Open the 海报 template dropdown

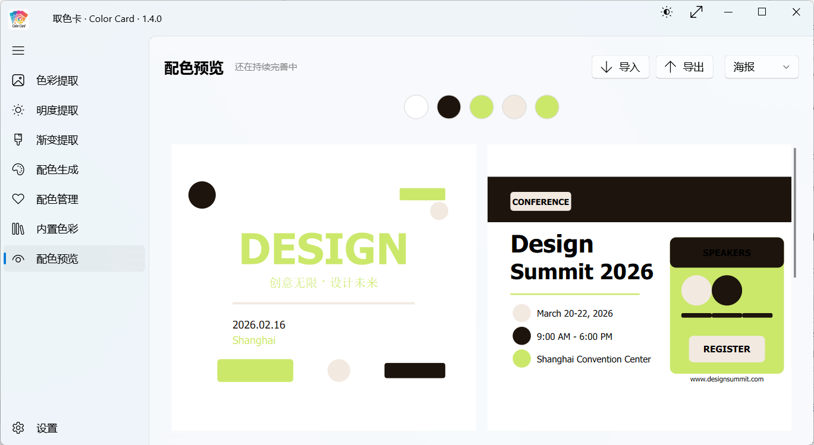click(761, 67)
